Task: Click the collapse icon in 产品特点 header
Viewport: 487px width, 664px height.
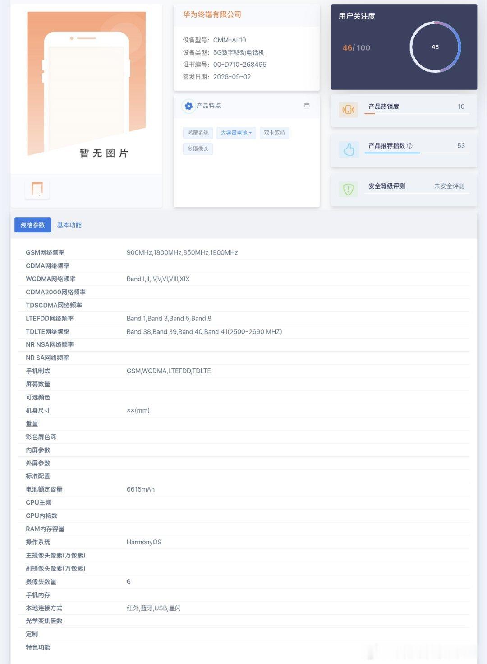Action: click(307, 106)
